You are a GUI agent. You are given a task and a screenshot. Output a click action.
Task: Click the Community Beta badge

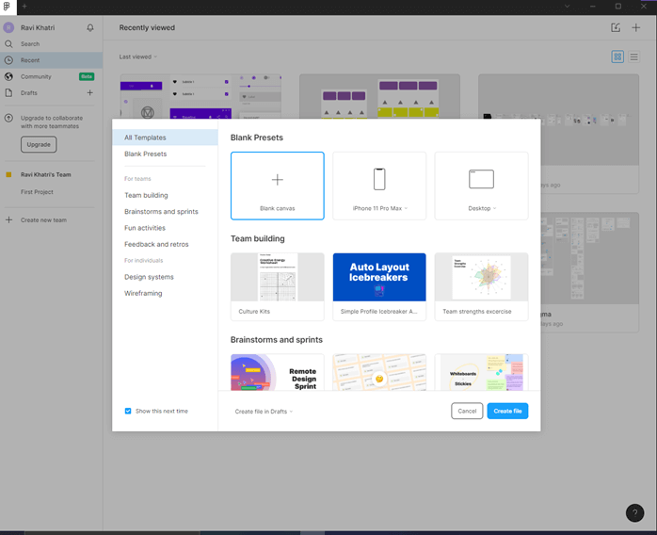click(87, 76)
